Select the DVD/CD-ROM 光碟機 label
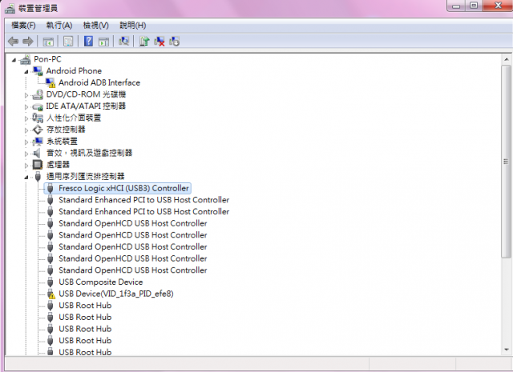The width and height of the screenshot is (513, 372). click(x=86, y=94)
